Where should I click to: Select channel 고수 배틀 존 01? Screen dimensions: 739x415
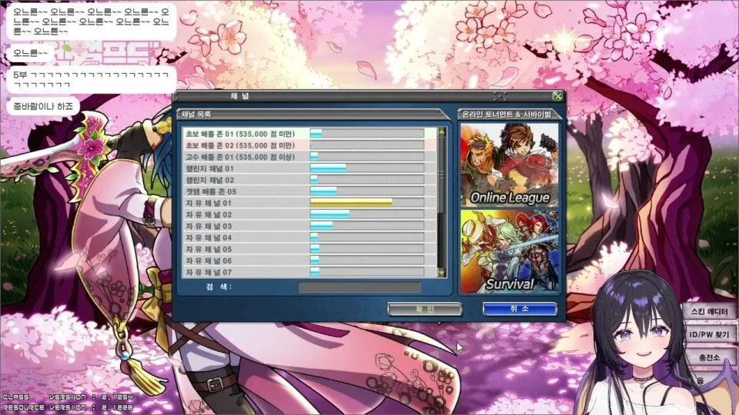point(309,157)
